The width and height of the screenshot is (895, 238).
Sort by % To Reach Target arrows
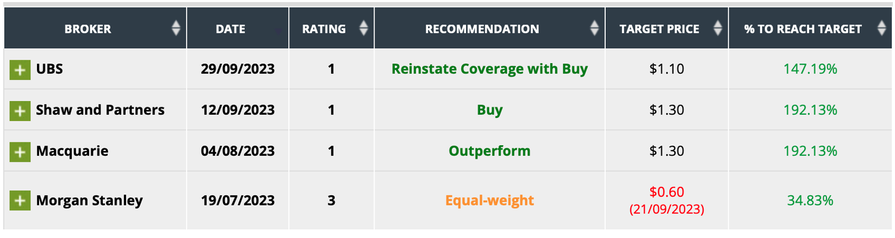881,28
